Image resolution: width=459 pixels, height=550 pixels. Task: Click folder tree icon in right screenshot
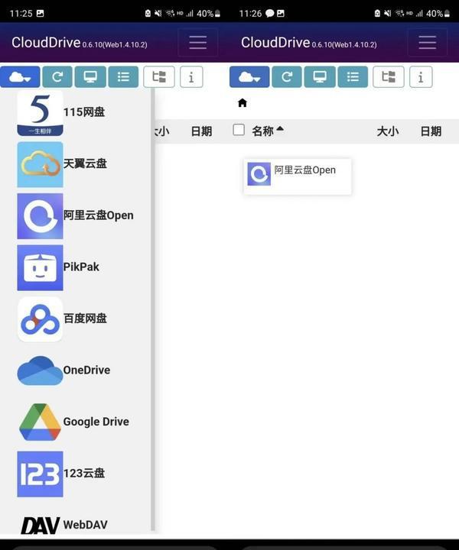pos(389,77)
